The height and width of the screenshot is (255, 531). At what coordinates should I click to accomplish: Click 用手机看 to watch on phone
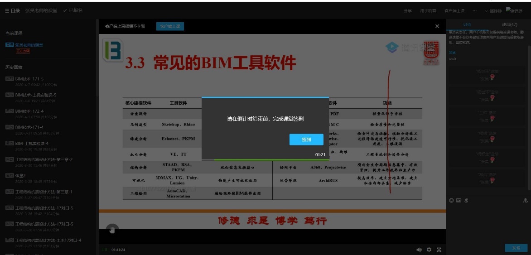428,11
